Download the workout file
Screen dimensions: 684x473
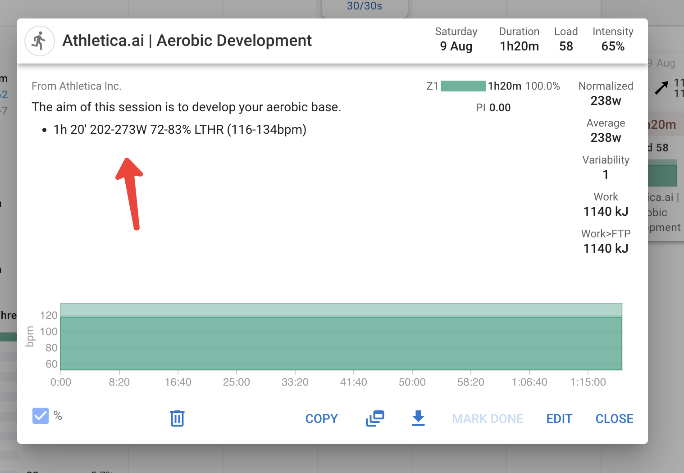[x=418, y=418]
